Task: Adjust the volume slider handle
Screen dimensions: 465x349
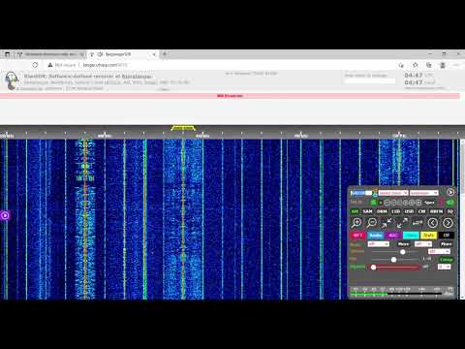Action: point(403,252)
